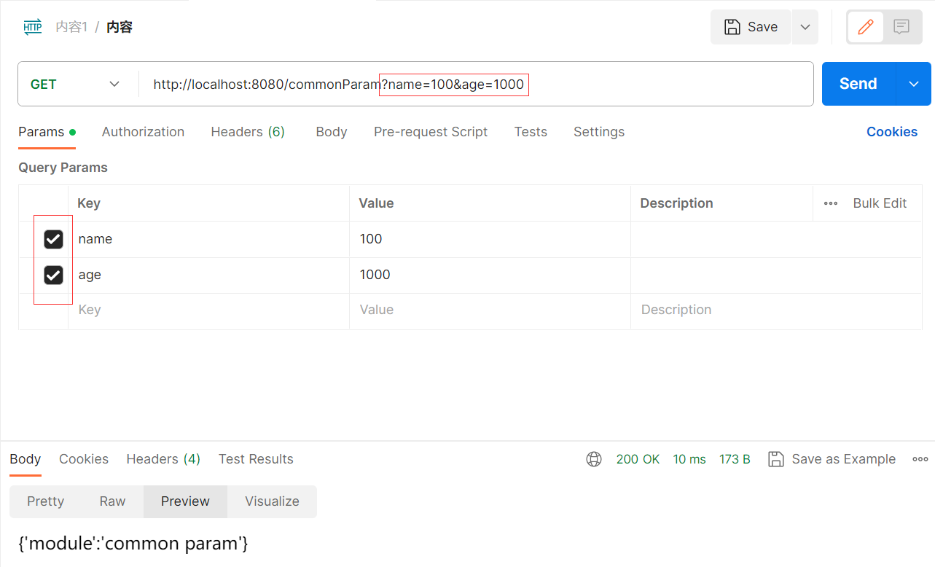Open the response Cookies tab
The height and width of the screenshot is (567, 935).
click(84, 459)
